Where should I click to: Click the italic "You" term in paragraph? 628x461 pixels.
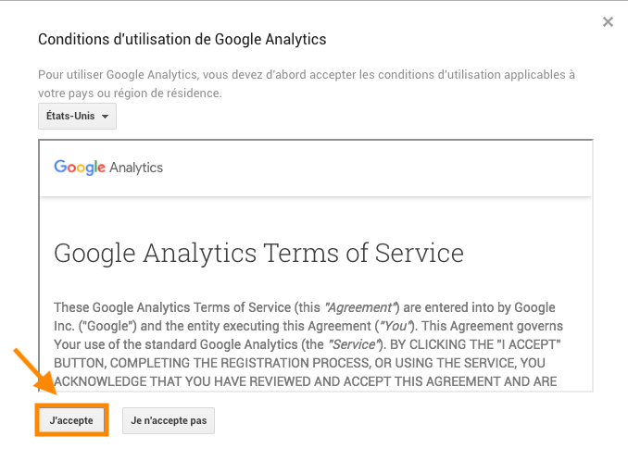point(396,326)
